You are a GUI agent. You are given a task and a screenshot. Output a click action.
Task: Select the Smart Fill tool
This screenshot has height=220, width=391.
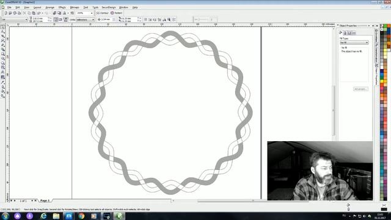[2, 50]
